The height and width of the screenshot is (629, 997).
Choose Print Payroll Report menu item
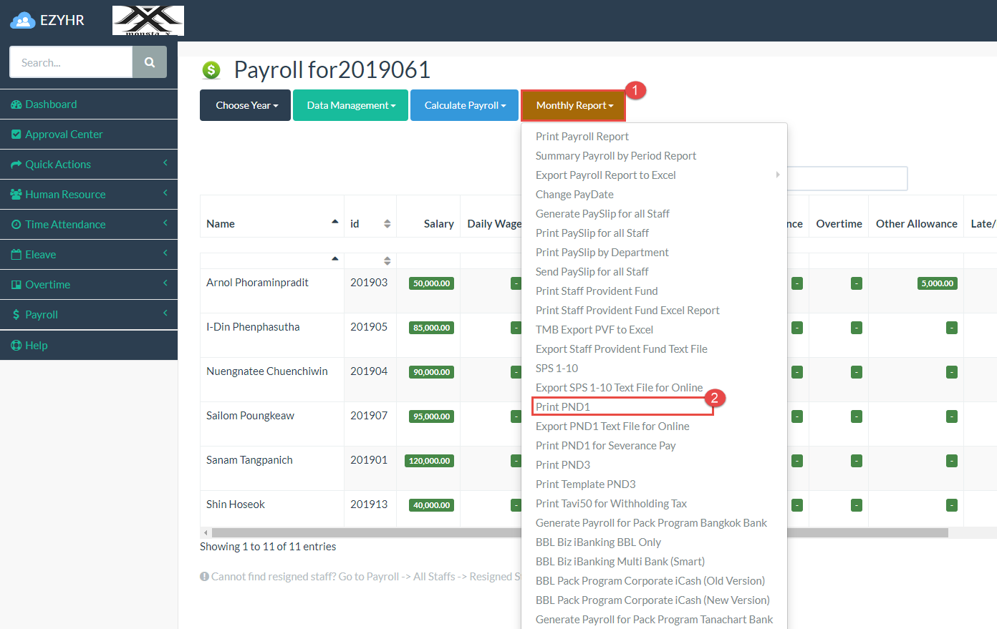point(582,137)
